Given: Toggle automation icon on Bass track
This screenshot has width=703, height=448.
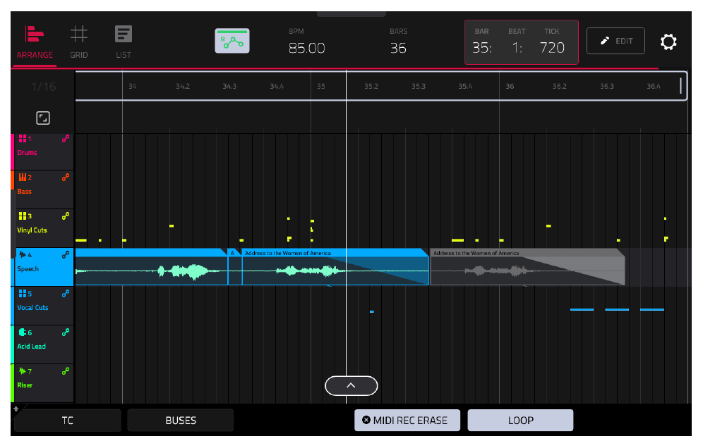Looking at the screenshot, I should coord(66,178).
